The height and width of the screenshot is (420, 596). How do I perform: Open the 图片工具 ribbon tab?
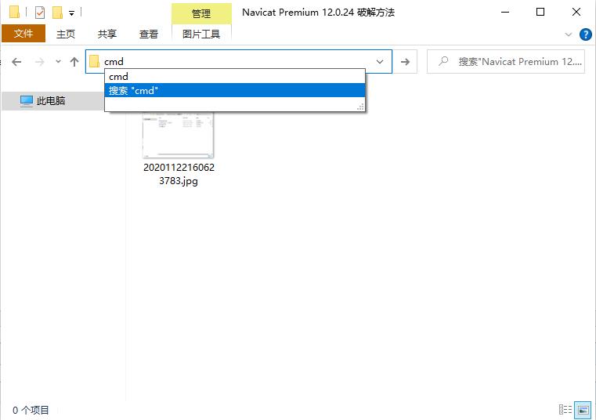click(201, 34)
